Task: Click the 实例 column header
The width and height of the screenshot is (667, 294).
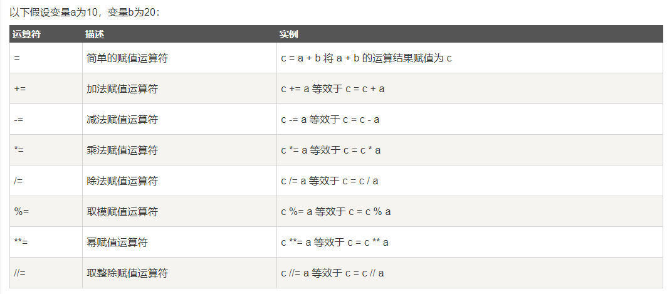Action: coord(289,34)
